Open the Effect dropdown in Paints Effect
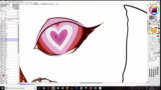The image size is (161, 90). pyautogui.click(x=18, y=14)
